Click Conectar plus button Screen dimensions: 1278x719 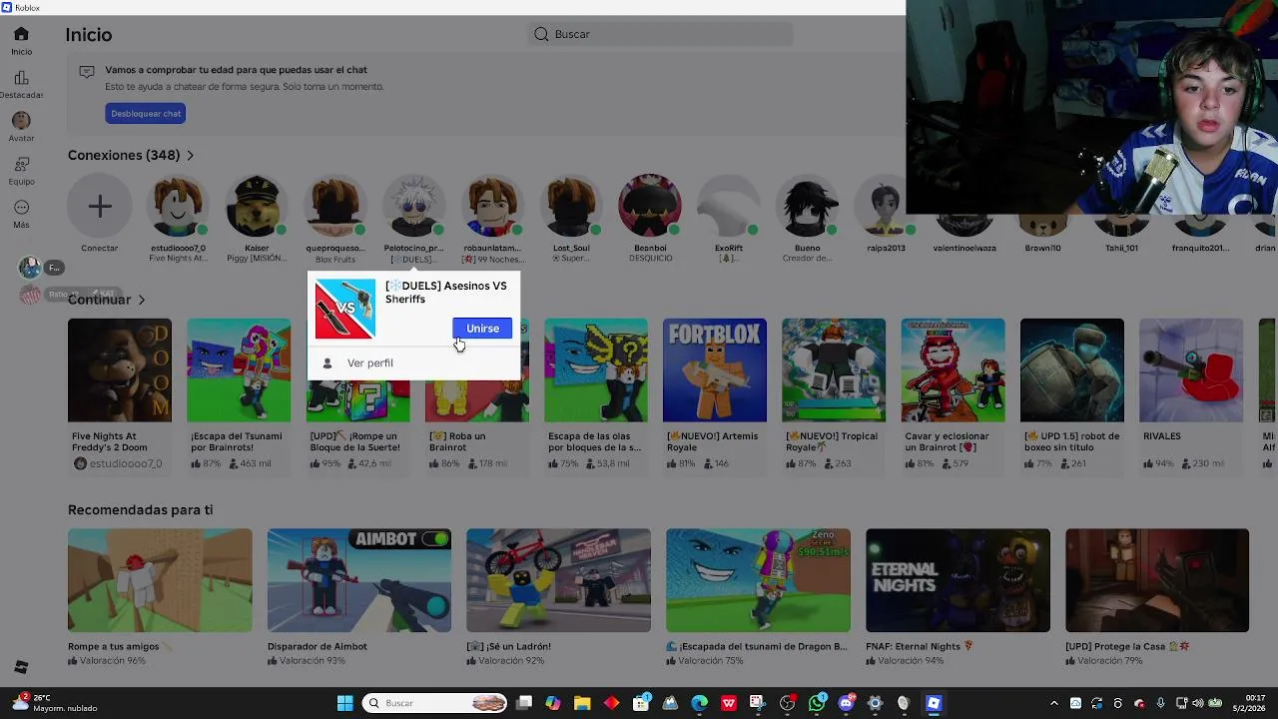pyautogui.click(x=100, y=207)
